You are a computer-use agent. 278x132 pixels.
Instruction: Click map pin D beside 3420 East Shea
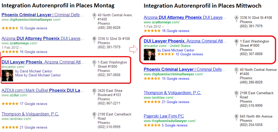94,92
